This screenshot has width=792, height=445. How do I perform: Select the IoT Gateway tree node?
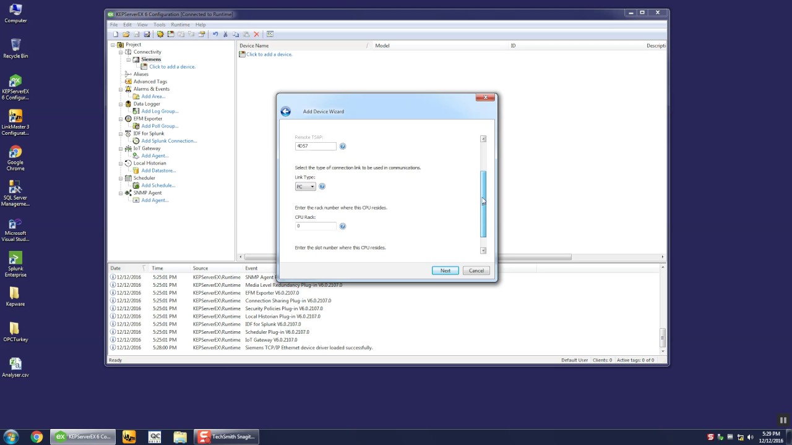coord(147,148)
